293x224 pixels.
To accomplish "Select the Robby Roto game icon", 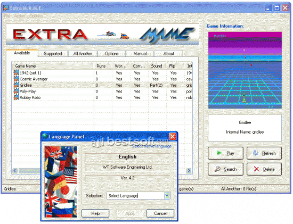I will [x=17, y=97].
